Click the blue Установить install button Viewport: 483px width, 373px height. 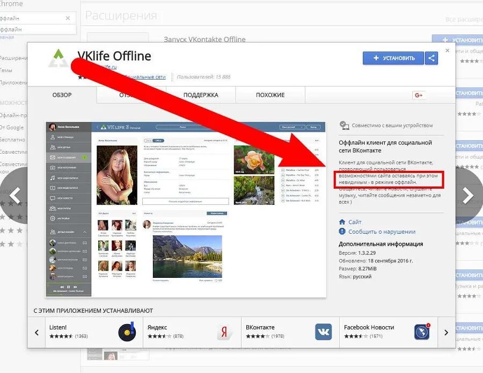pos(393,58)
